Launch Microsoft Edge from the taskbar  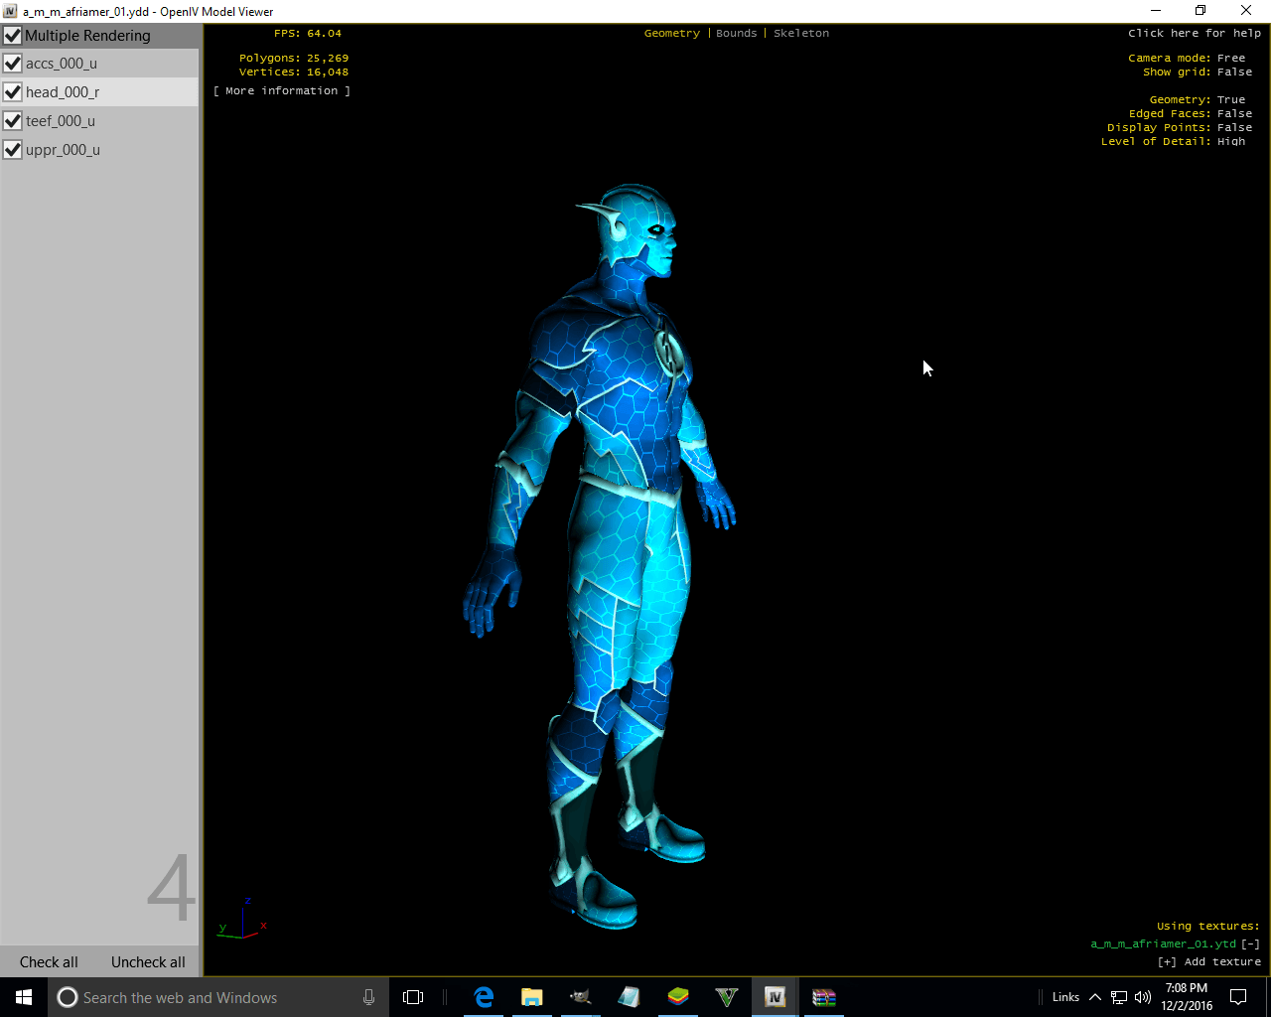click(x=484, y=997)
